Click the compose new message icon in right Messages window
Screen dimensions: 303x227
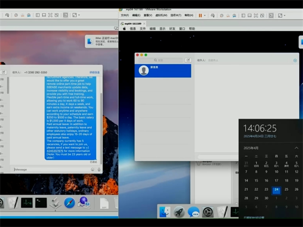pyautogui.click(x=188, y=60)
